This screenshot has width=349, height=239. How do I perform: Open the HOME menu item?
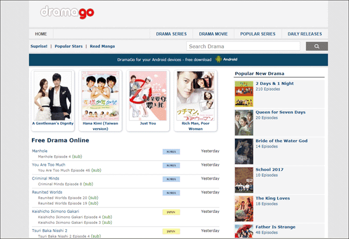coord(41,34)
